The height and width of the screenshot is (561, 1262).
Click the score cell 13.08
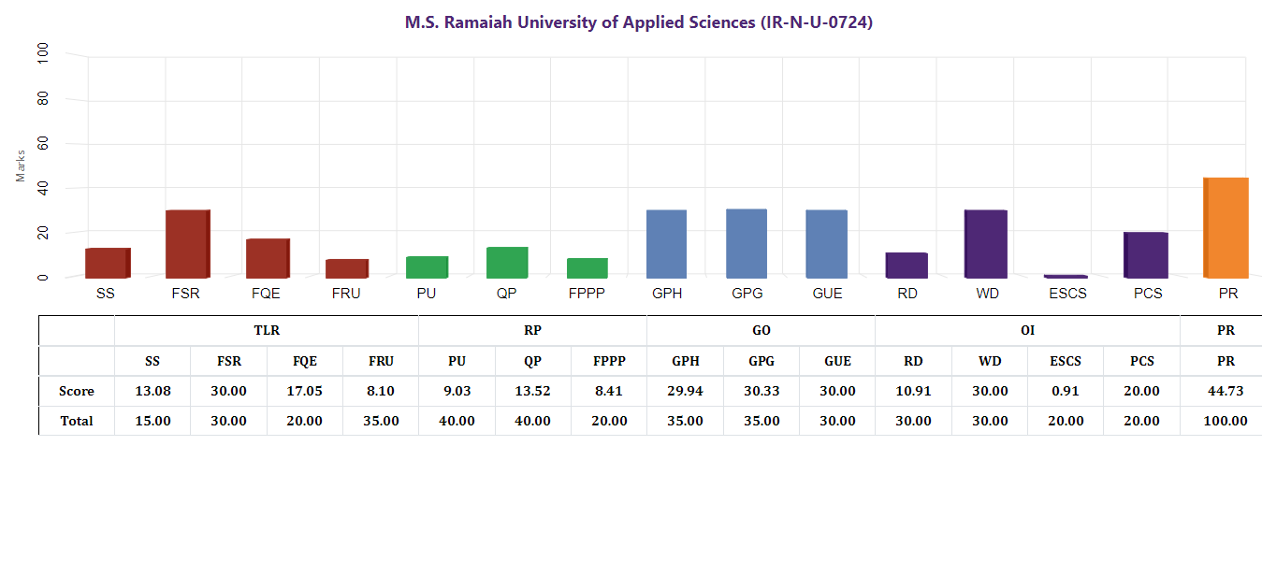tap(152, 391)
